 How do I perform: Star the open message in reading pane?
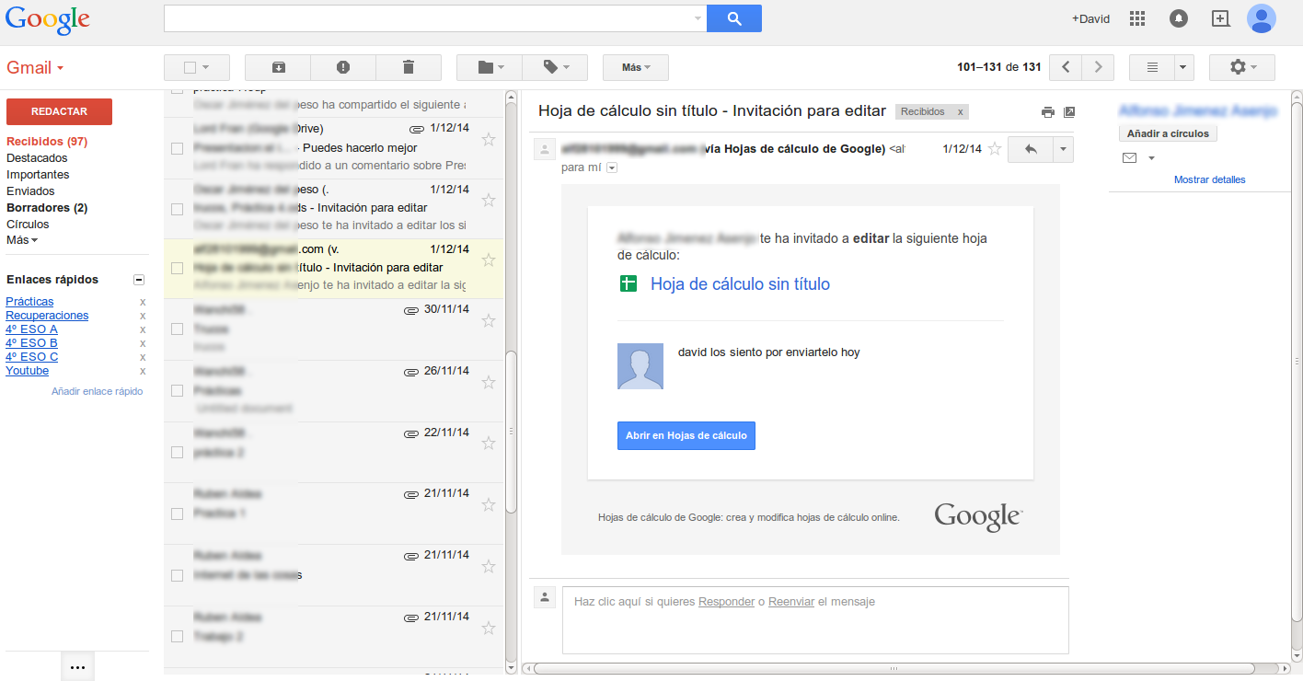pyautogui.click(x=995, y=149)
